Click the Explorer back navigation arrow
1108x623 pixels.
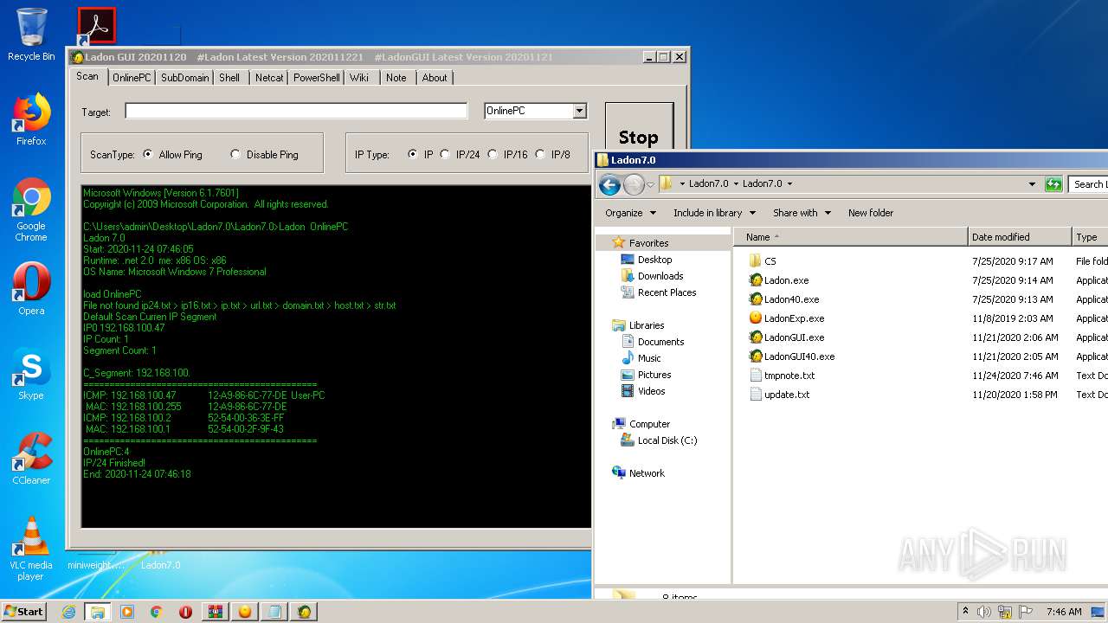[609, 184]
